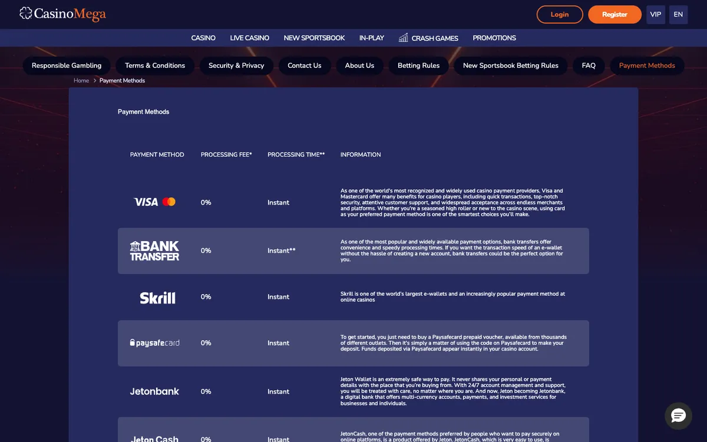Open the live chat bubble icon
Viewport: 707px width, 442px height.
click(x=678, y=416)
